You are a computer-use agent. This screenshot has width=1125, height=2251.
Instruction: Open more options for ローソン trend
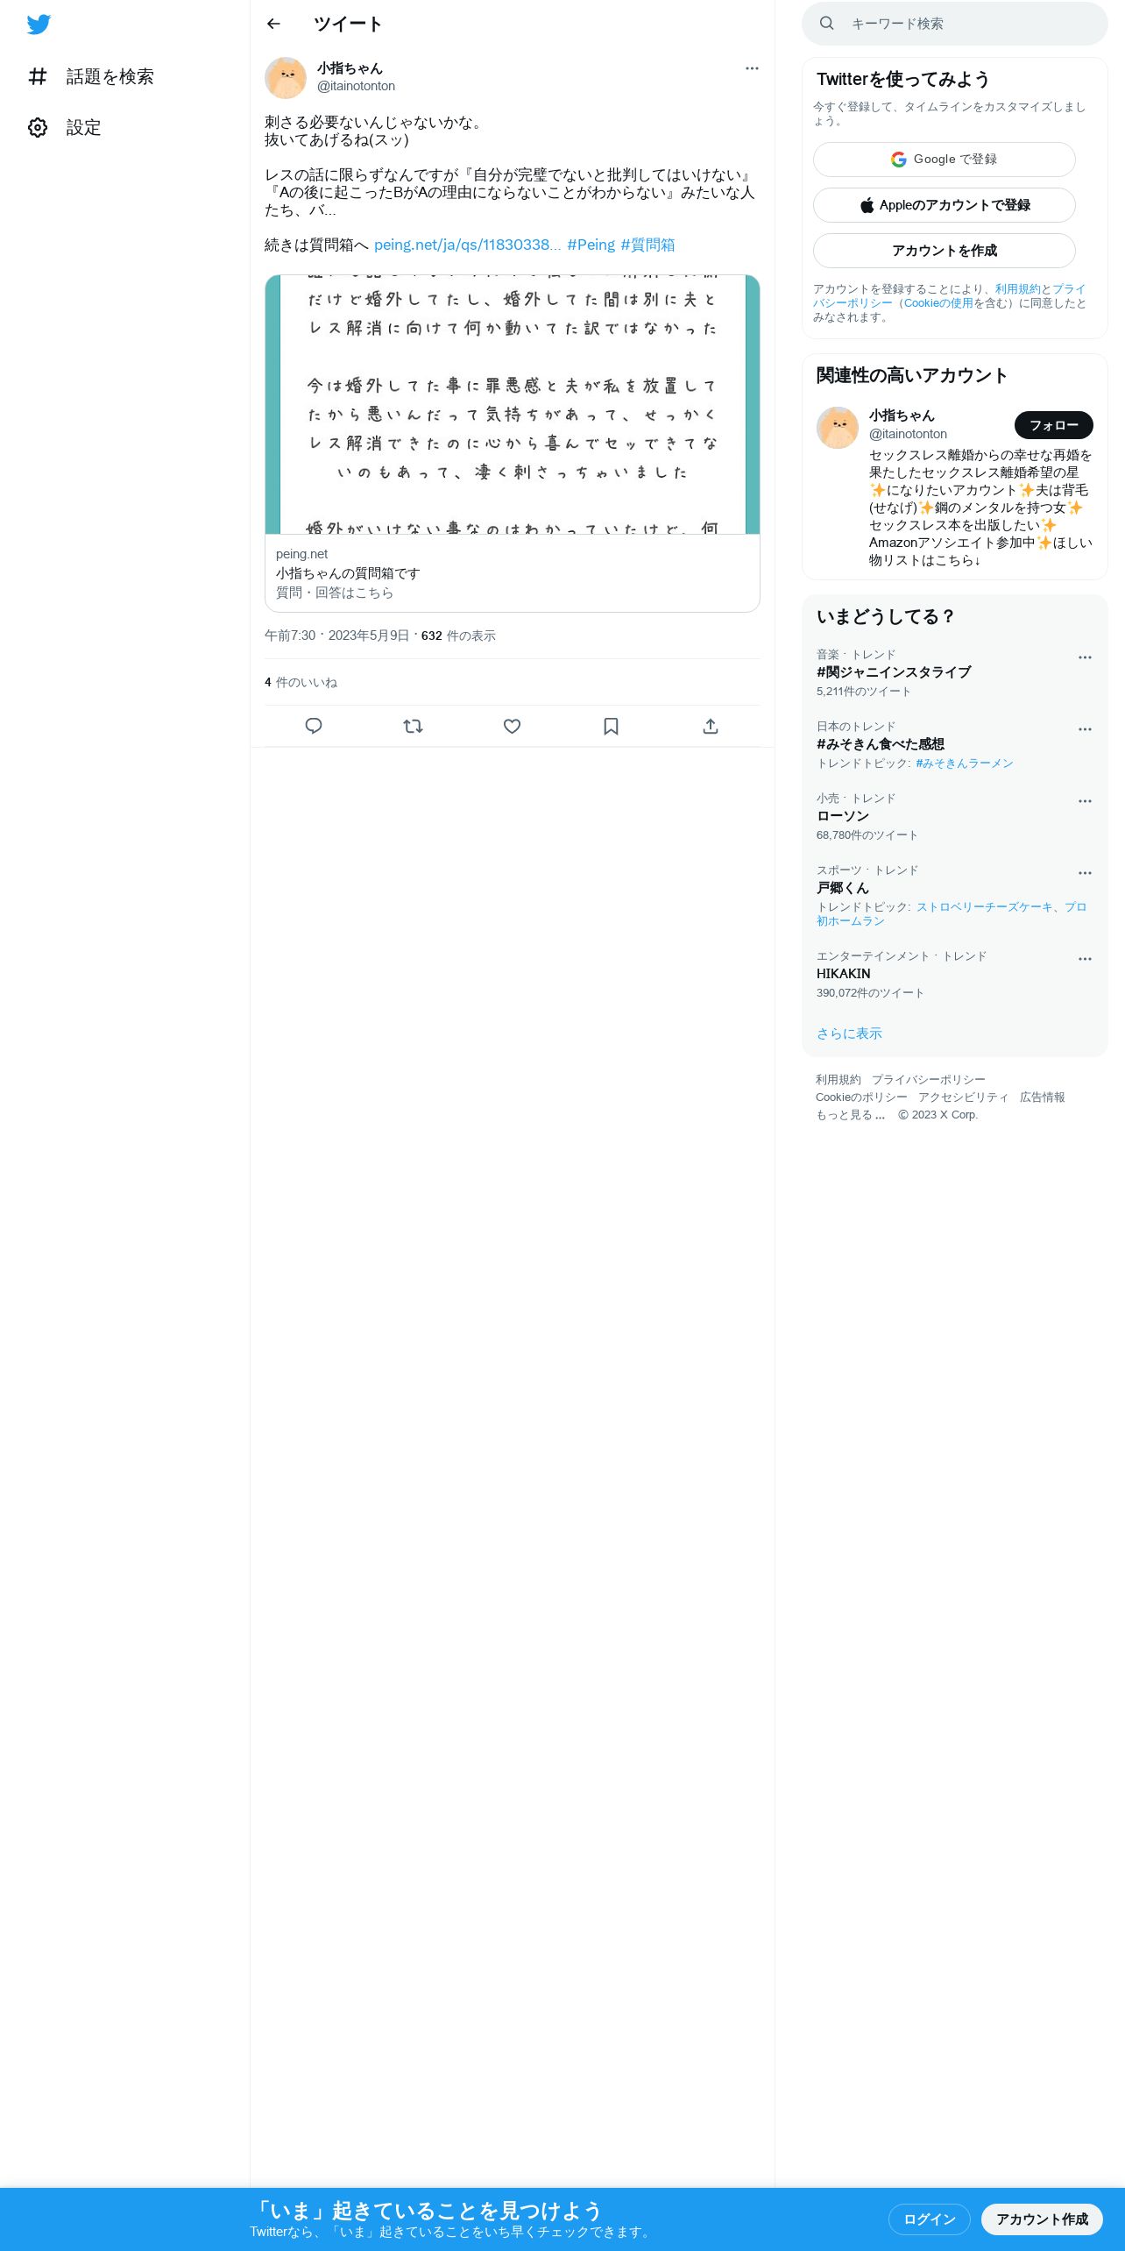1085,801
